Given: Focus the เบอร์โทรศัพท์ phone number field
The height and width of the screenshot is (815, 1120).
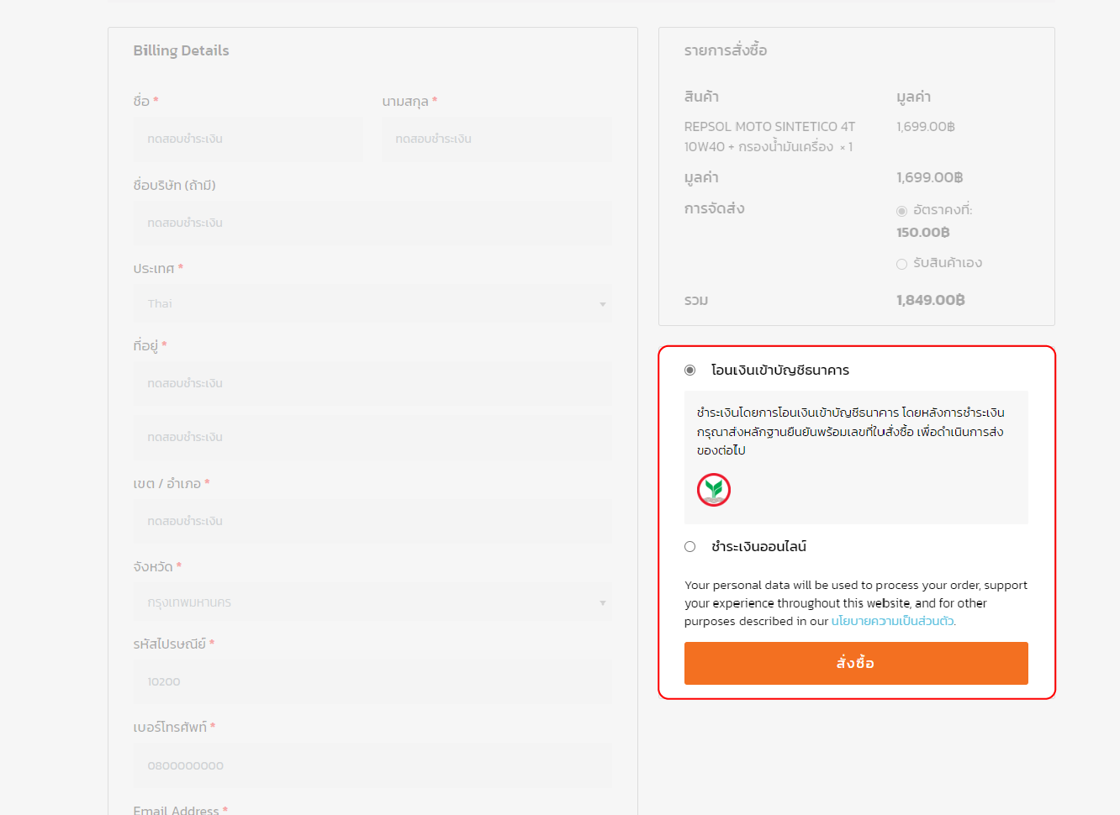Looking at the screenshot, I should [x=372, y=765].
